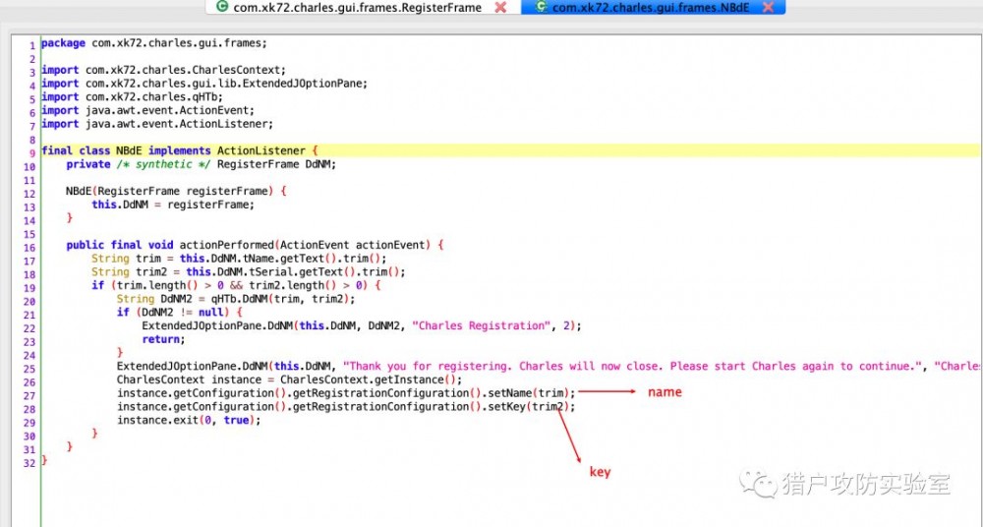Click "Charles Registration" string literal

pos(481,325)
